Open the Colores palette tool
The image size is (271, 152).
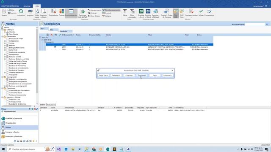point(61,13)
